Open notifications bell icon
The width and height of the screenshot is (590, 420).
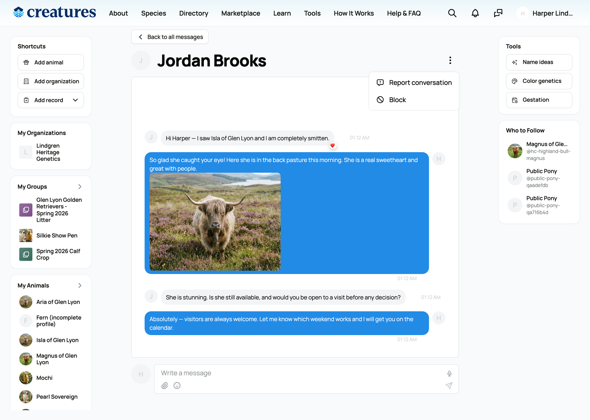coord(475,13)
